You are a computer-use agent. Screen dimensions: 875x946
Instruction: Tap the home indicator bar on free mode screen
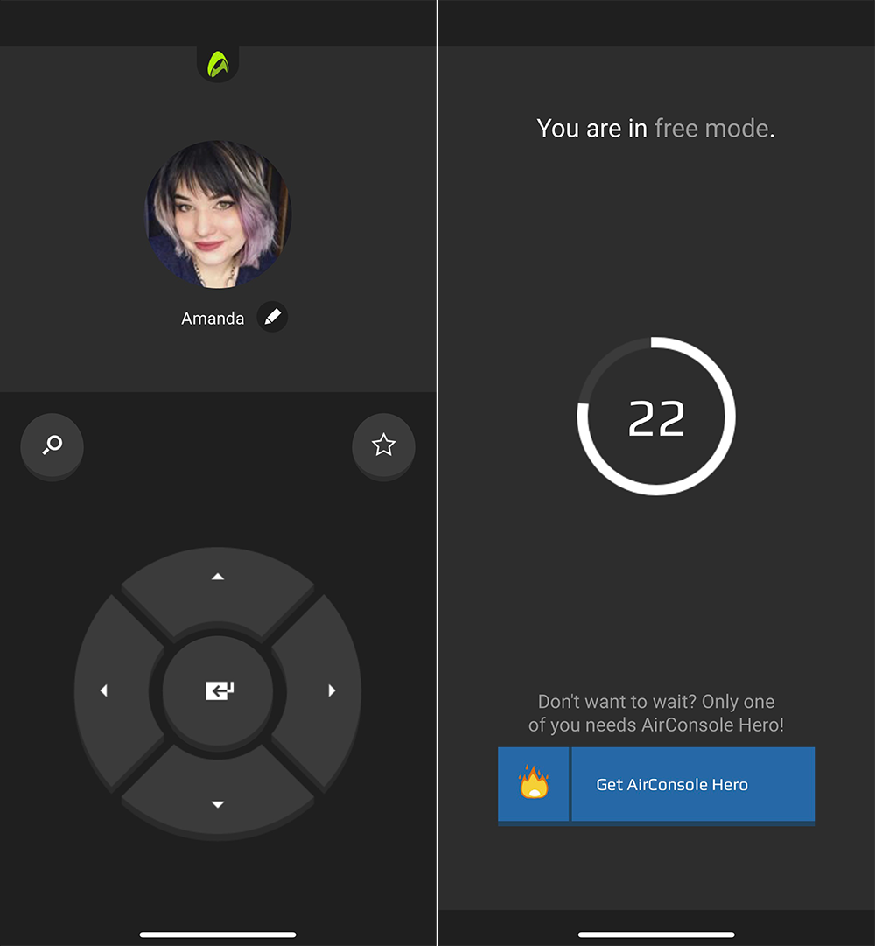point(656,935)
